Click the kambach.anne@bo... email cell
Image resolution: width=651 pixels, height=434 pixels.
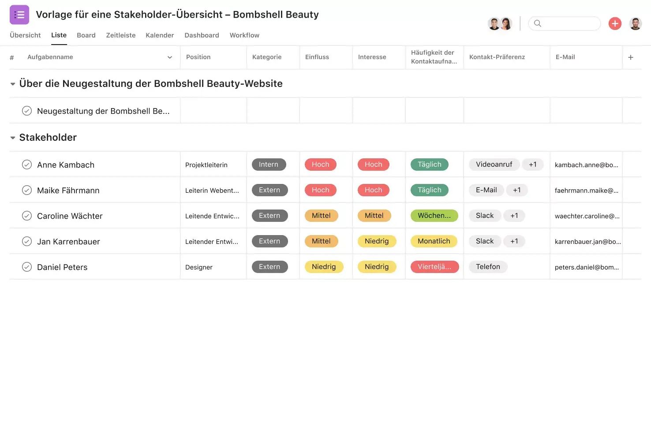587,165
